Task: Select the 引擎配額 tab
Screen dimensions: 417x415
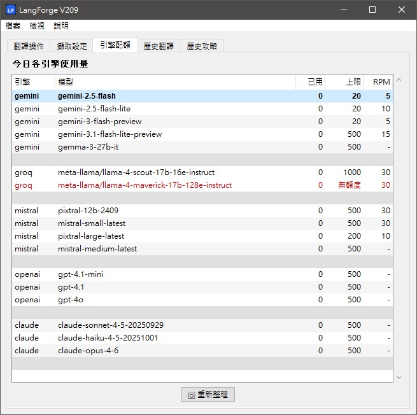Action: tap(115, 45)
